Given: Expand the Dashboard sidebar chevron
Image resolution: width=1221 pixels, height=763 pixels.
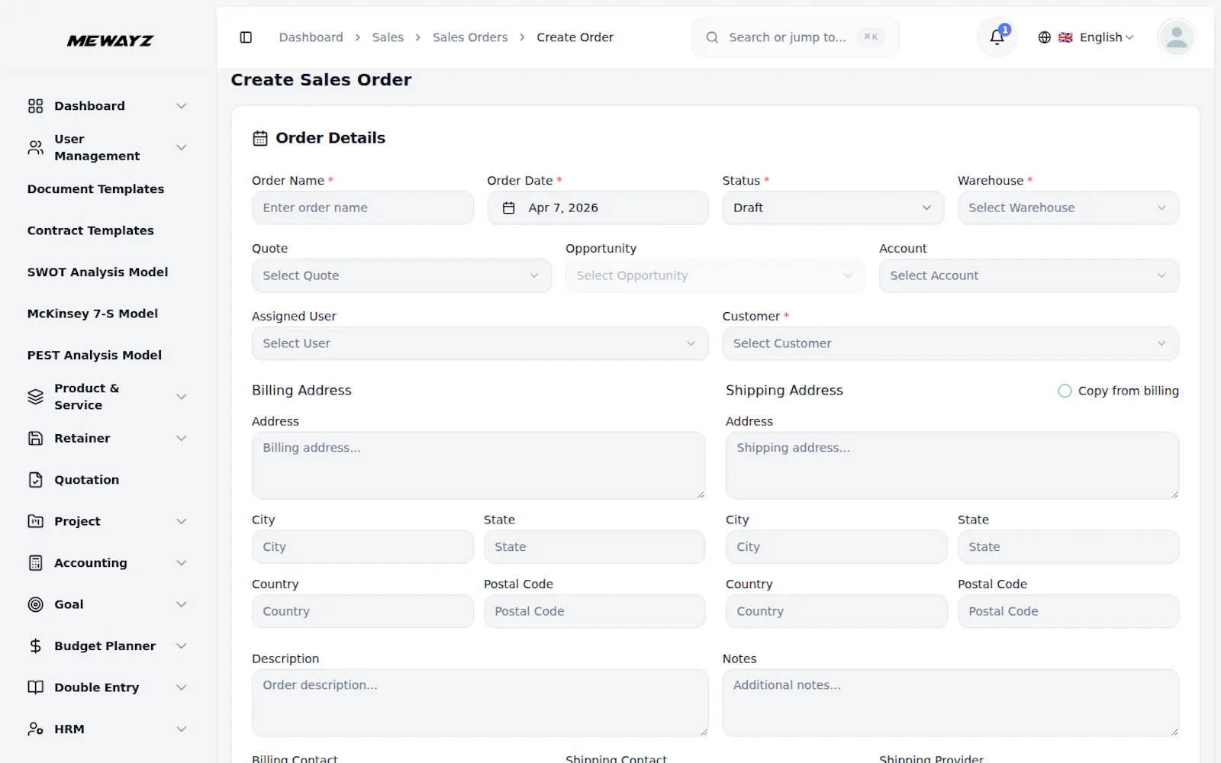Looking at the screenshot, I should coord(182,106).
